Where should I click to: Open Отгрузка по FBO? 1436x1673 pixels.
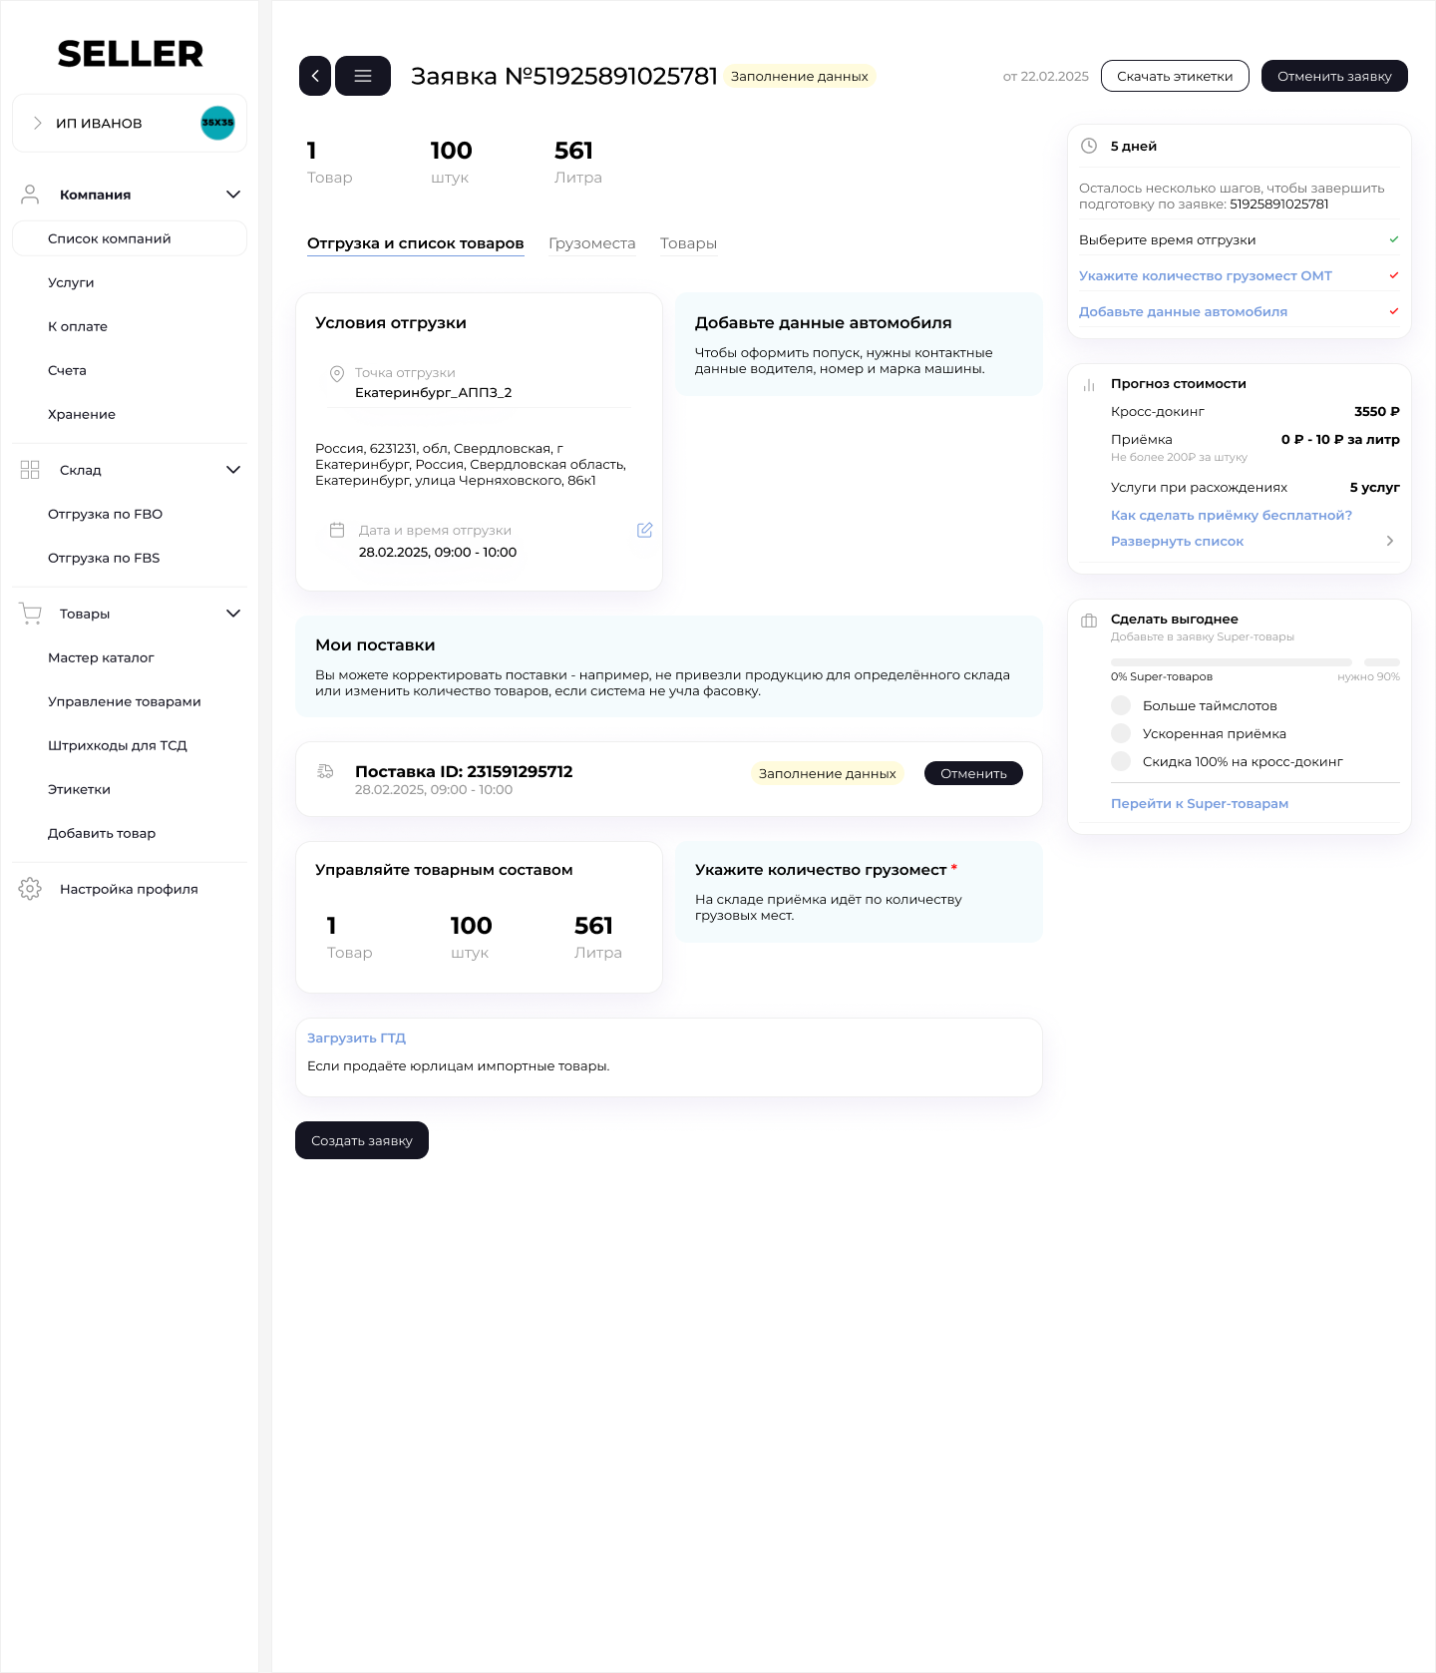pyautogui.click(x=105, y=514)
